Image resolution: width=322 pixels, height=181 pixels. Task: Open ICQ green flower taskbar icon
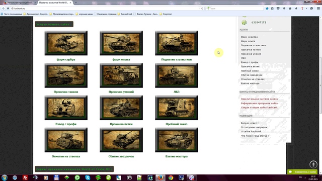(x=98, y=177)
